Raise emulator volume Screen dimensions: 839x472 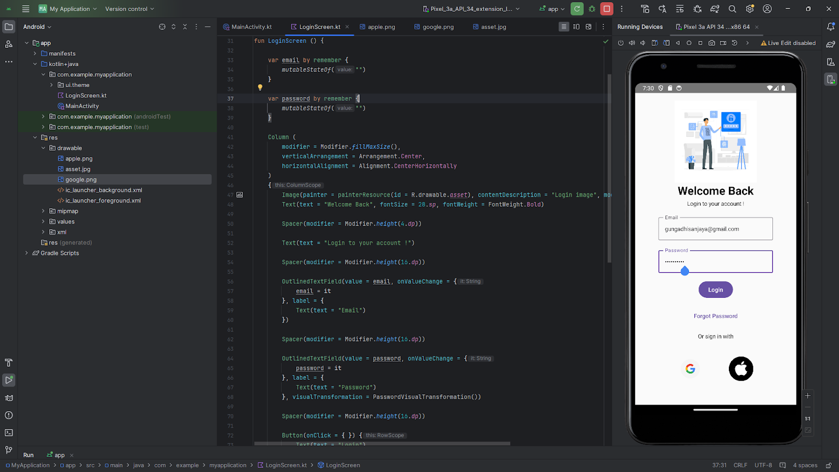point(632,43)
